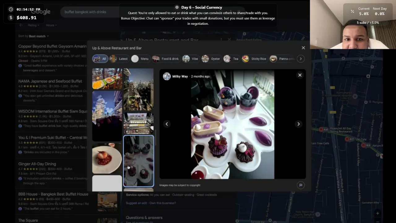This screenshot has height=223, width=396.
Task: Filter photos by Food & drink
Action: pos(166,59)
